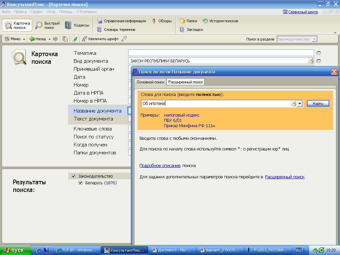340x255 pixels.
Task: Choose example ПБУ 6/01
Action: click(x=173, y=120)
